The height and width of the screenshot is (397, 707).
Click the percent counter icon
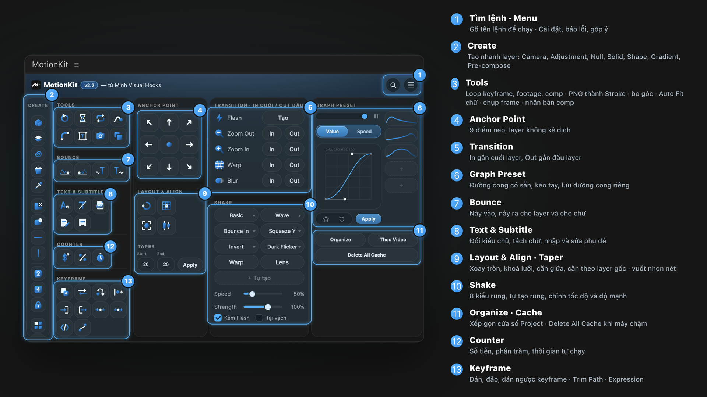point(82,257)
